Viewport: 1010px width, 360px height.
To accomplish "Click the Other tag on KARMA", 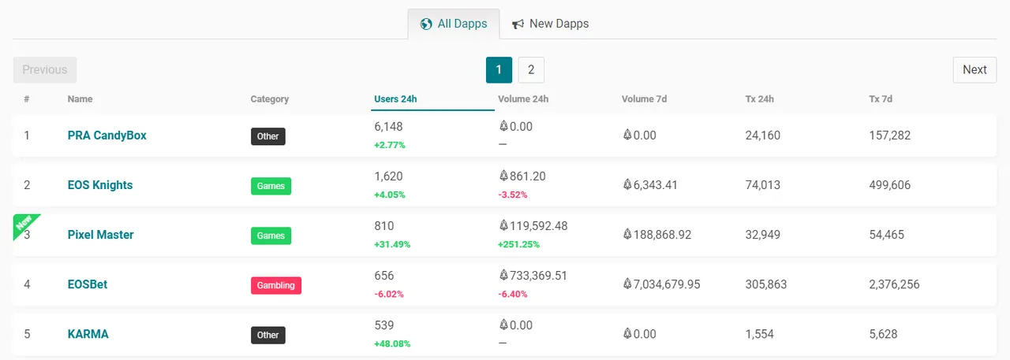I will tap(268, 335).
